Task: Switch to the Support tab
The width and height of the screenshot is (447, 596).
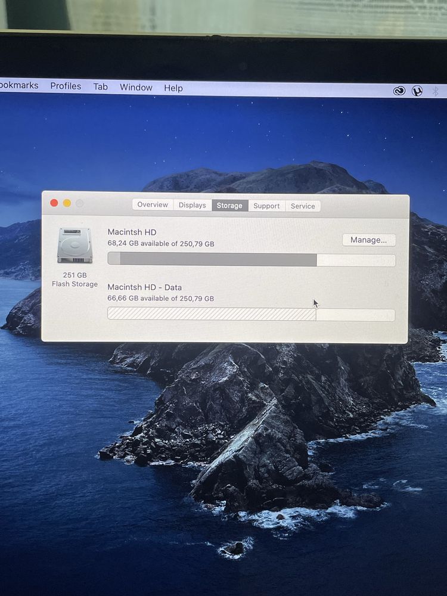Action: [266, 206]
